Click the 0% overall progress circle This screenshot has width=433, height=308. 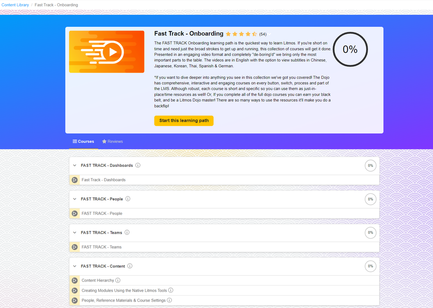350,49
